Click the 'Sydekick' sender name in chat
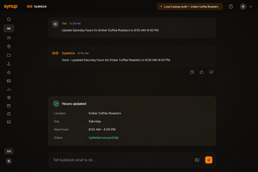Viewport: 258px width, 172px height. [x=68, y=53]
